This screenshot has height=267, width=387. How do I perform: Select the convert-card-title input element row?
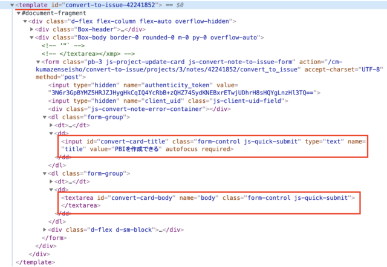(x=213, y=145)
